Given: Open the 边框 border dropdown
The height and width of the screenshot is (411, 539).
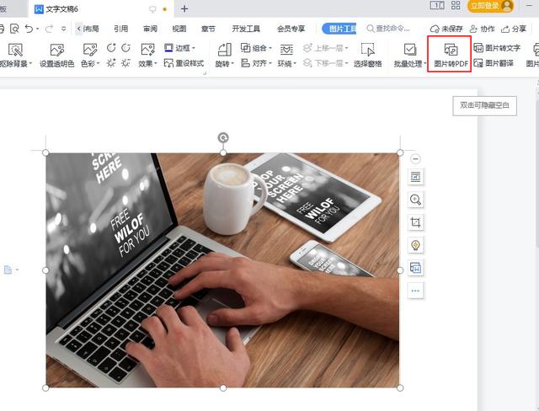Looking at the screenshot, I should (179, 48).
